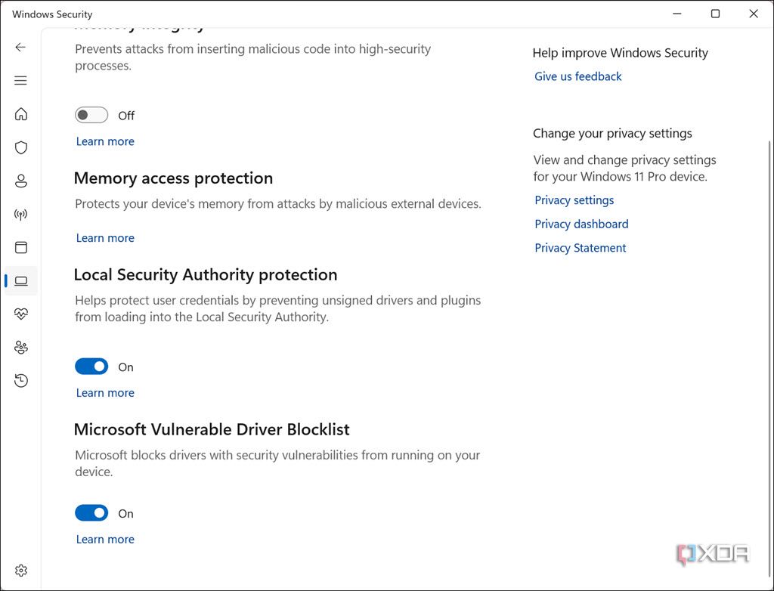Viewport: 774px width, 591px height.
Task: Disable Microsoft Vulnerable Driver Blocklist toggle
Action: click(91, 514)
